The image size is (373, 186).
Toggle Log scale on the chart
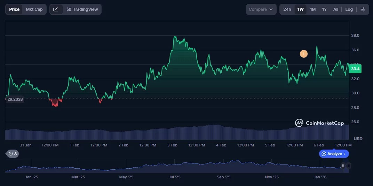349,9
